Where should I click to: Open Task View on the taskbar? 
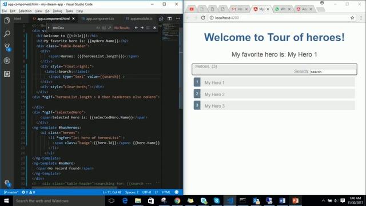(112, 201)
